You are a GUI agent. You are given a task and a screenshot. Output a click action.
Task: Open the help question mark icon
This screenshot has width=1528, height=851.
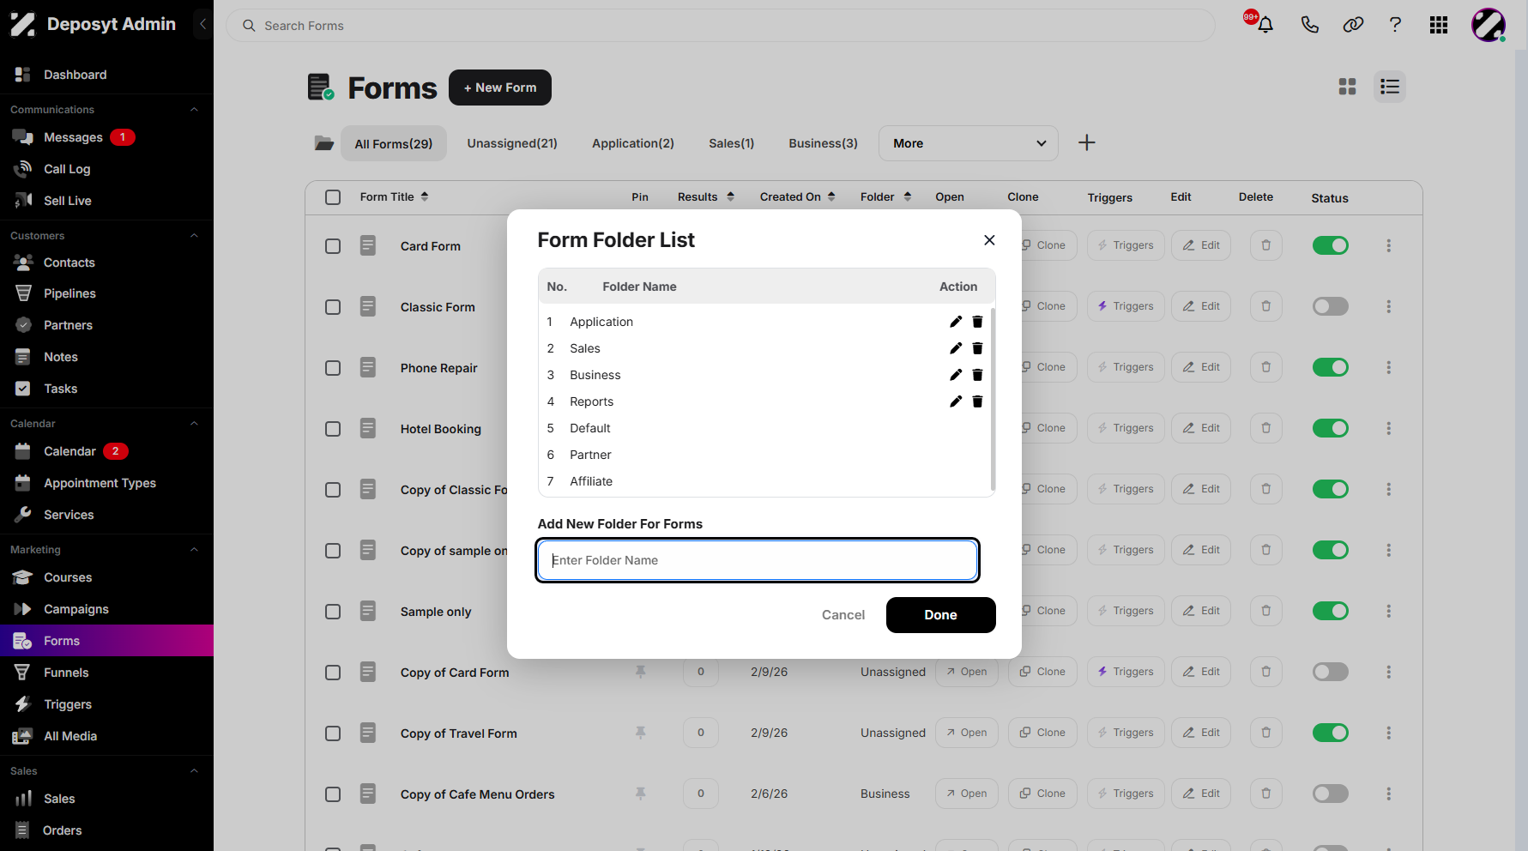point(1395,25)
